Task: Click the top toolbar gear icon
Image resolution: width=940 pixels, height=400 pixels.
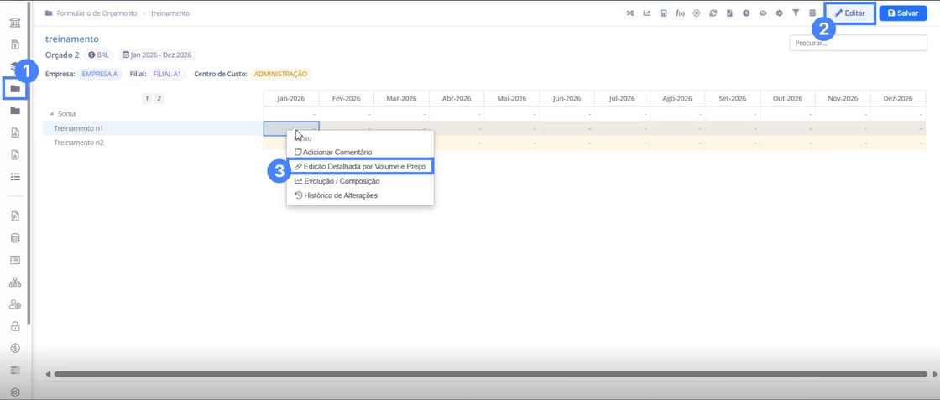Action: (780, 13)
